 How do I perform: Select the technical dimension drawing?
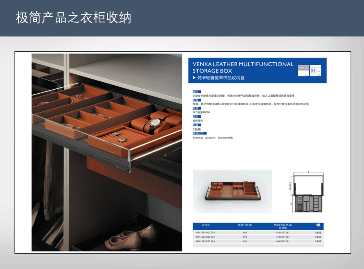[307, 193]
